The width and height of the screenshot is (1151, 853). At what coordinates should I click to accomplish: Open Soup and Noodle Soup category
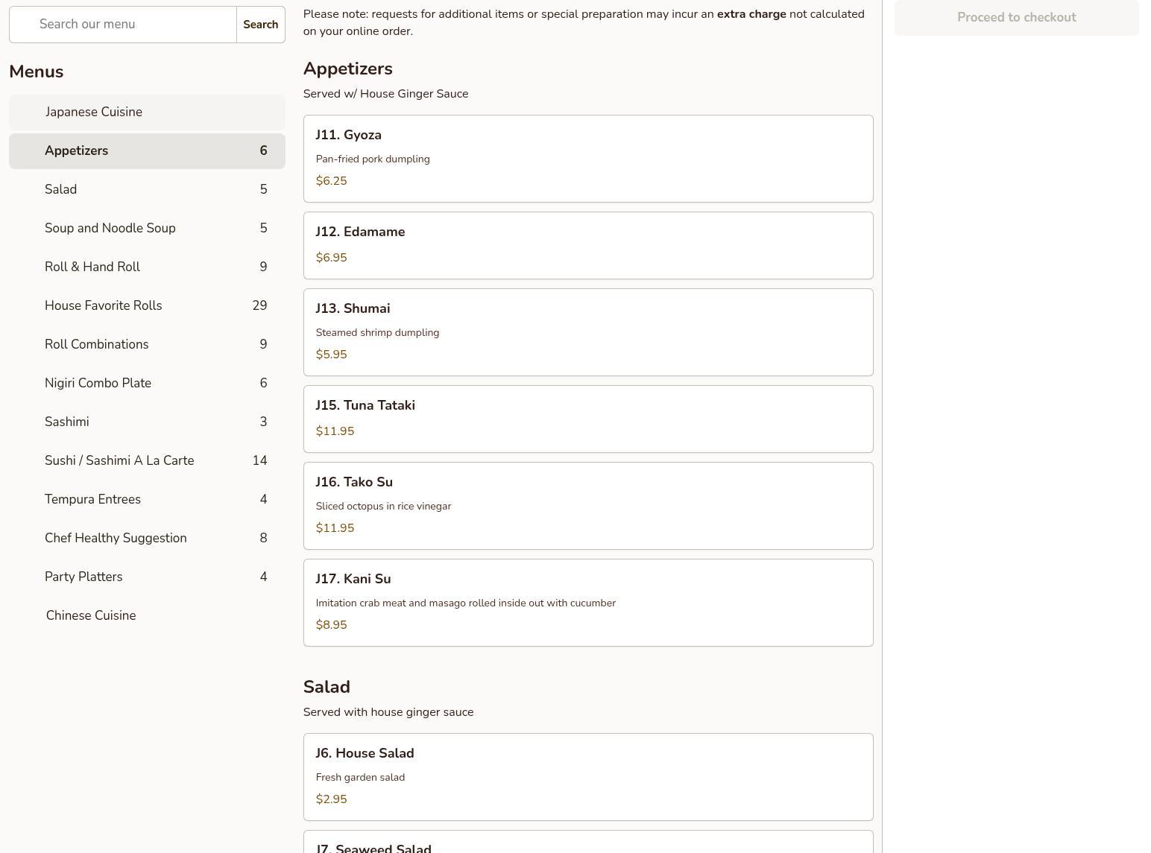click(x=147, y=228)
